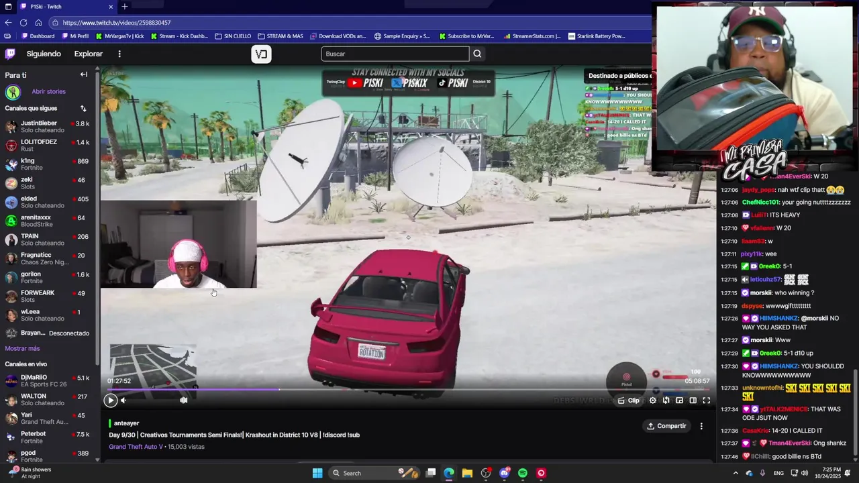Screen dimensions: 859x483
Task: Open Microsoft Edge from the taskbar
Action: 449,474
